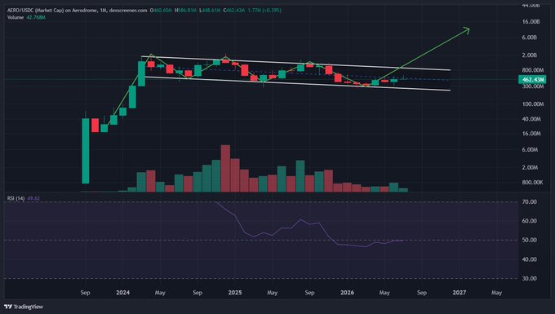The width and height of the screenshot is (555, 314).
Task: Click the 2026 time axis label
Action: [347, 293]
